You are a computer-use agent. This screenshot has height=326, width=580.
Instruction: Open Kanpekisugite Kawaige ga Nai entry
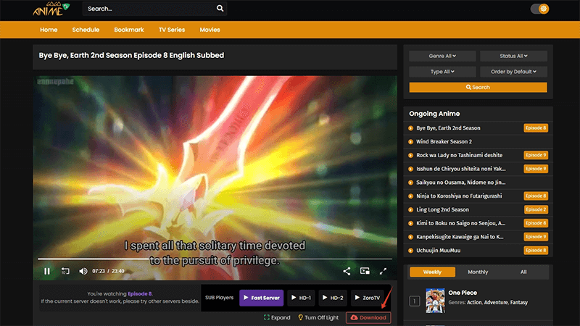pyautogui.click(x=460, y=237)
